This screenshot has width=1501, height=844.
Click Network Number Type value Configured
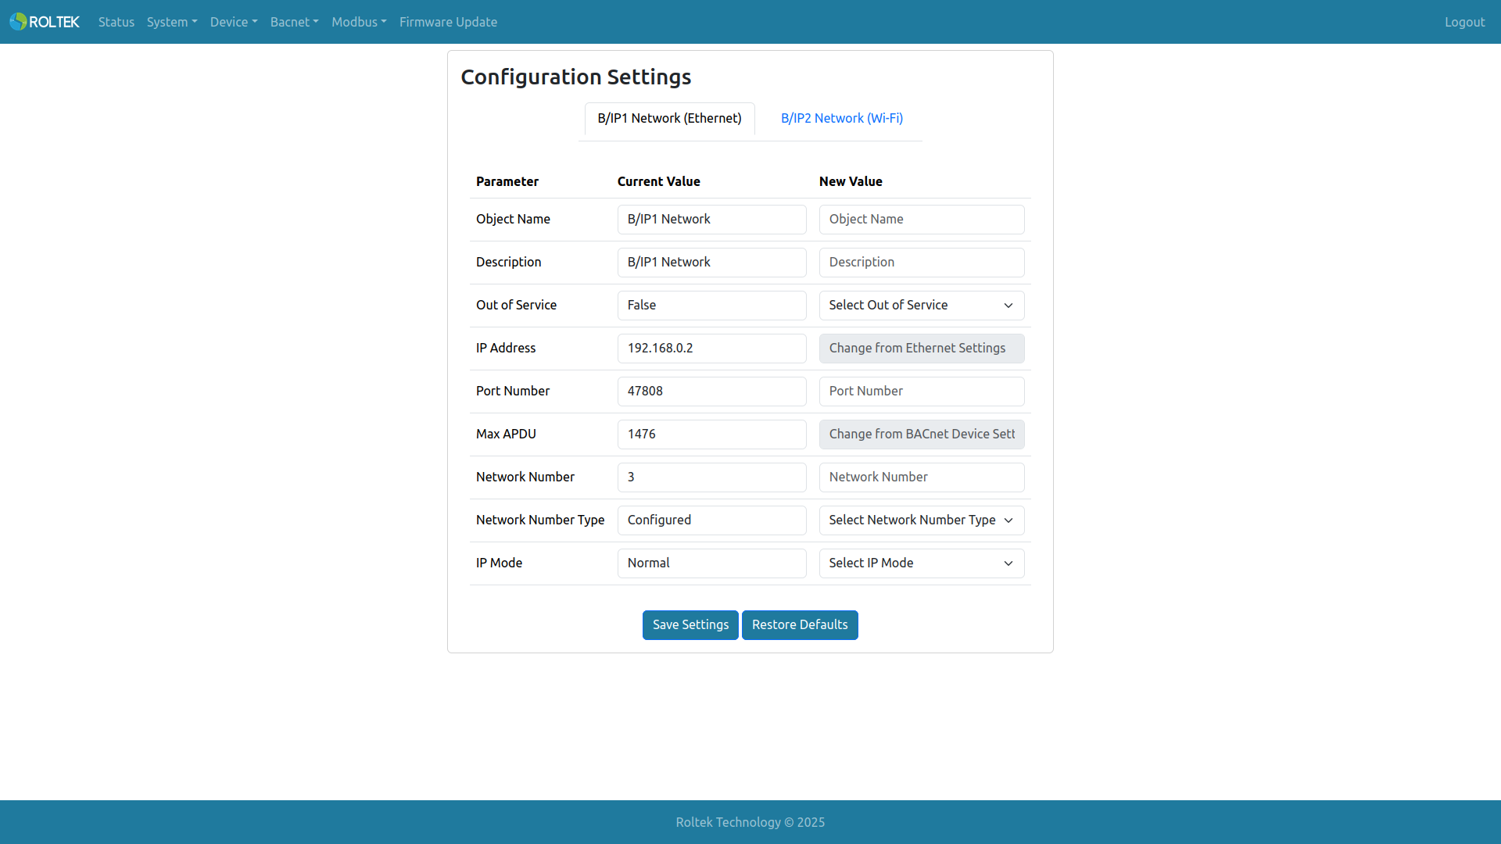[x=711, y=520]
